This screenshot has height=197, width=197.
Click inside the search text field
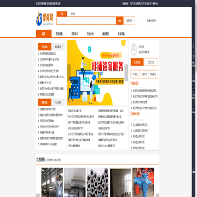(x=86, y=21)
